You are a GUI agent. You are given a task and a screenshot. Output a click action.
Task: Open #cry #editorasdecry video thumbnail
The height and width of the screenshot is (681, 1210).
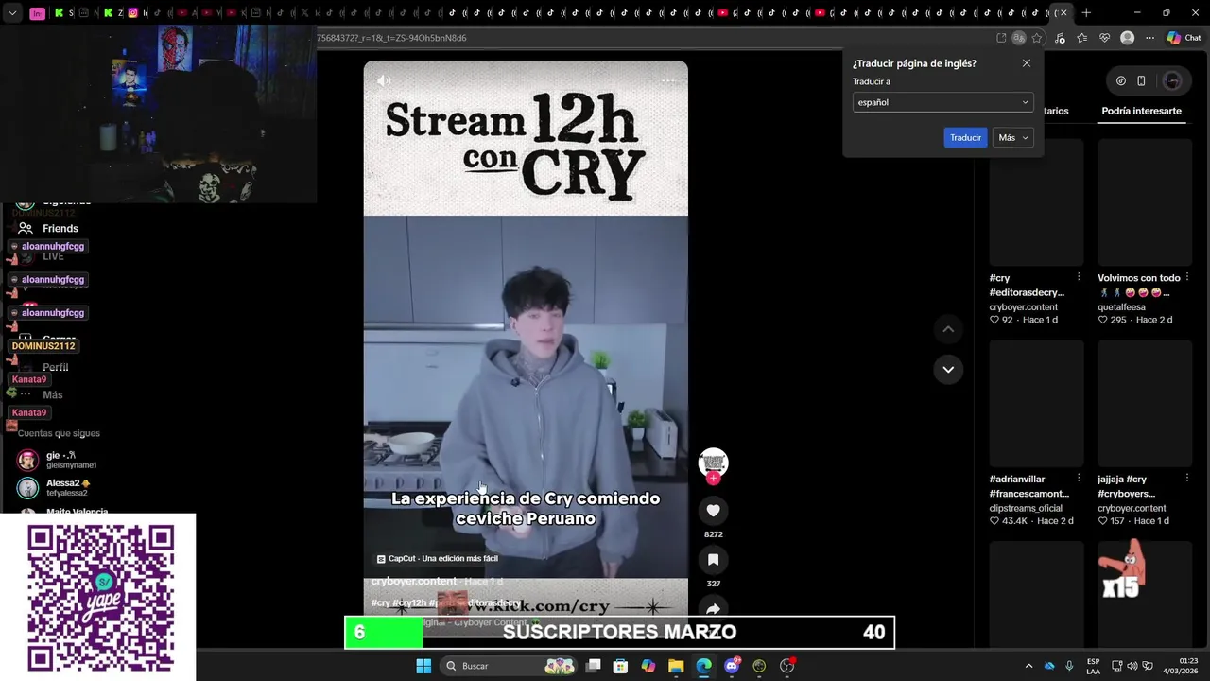coord(1036,202)
